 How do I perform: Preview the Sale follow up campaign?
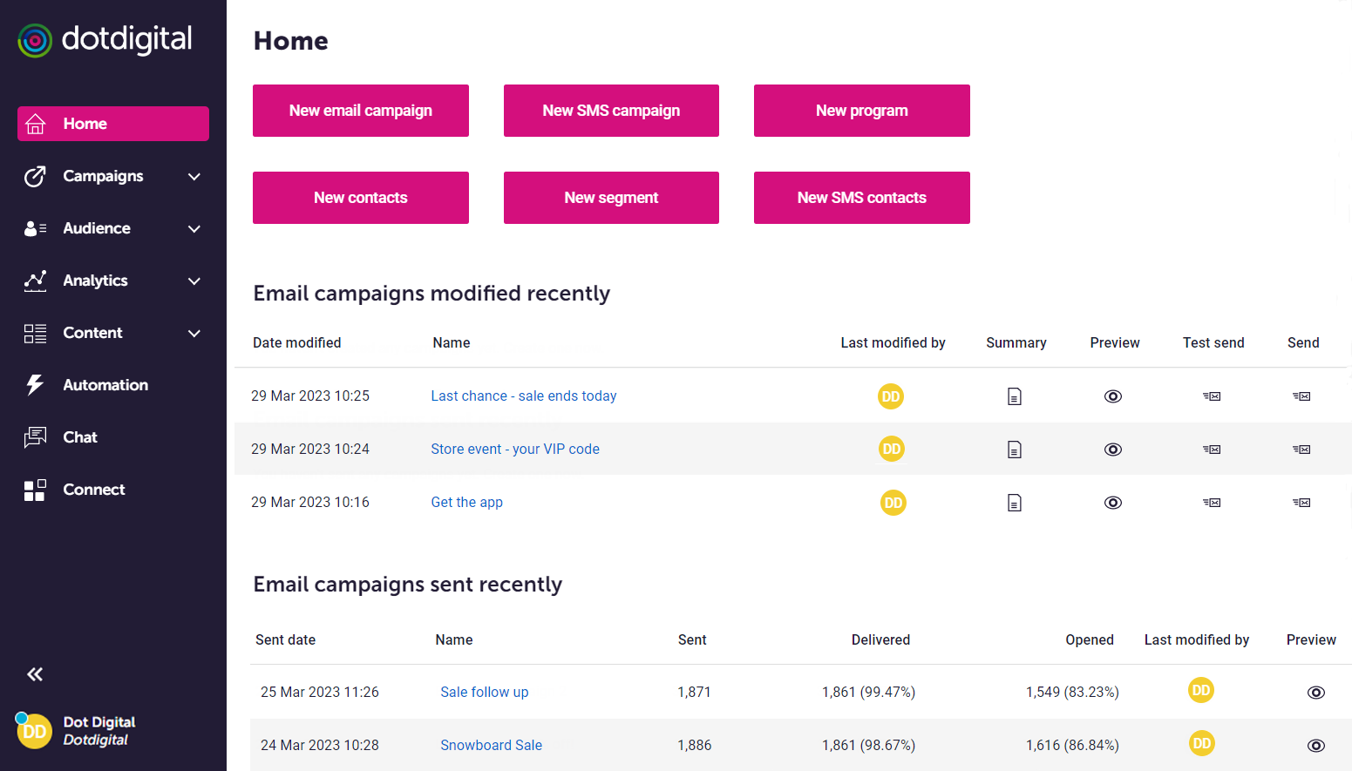1315,693
